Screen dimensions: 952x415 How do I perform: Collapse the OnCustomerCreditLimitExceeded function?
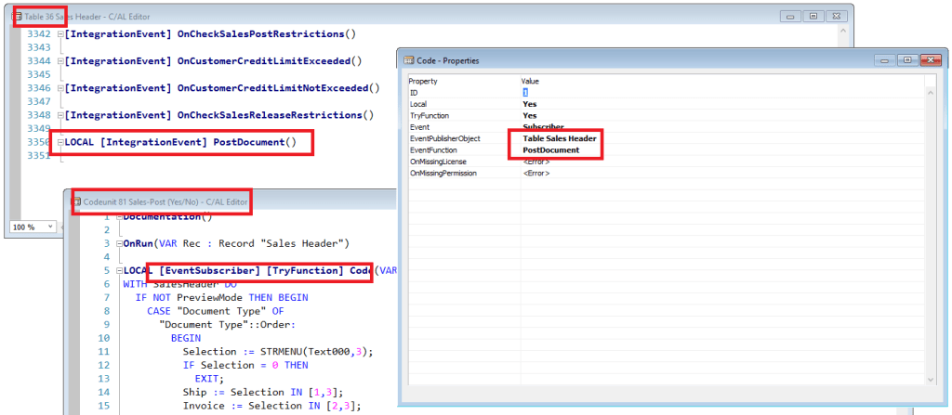pos(60,61)
